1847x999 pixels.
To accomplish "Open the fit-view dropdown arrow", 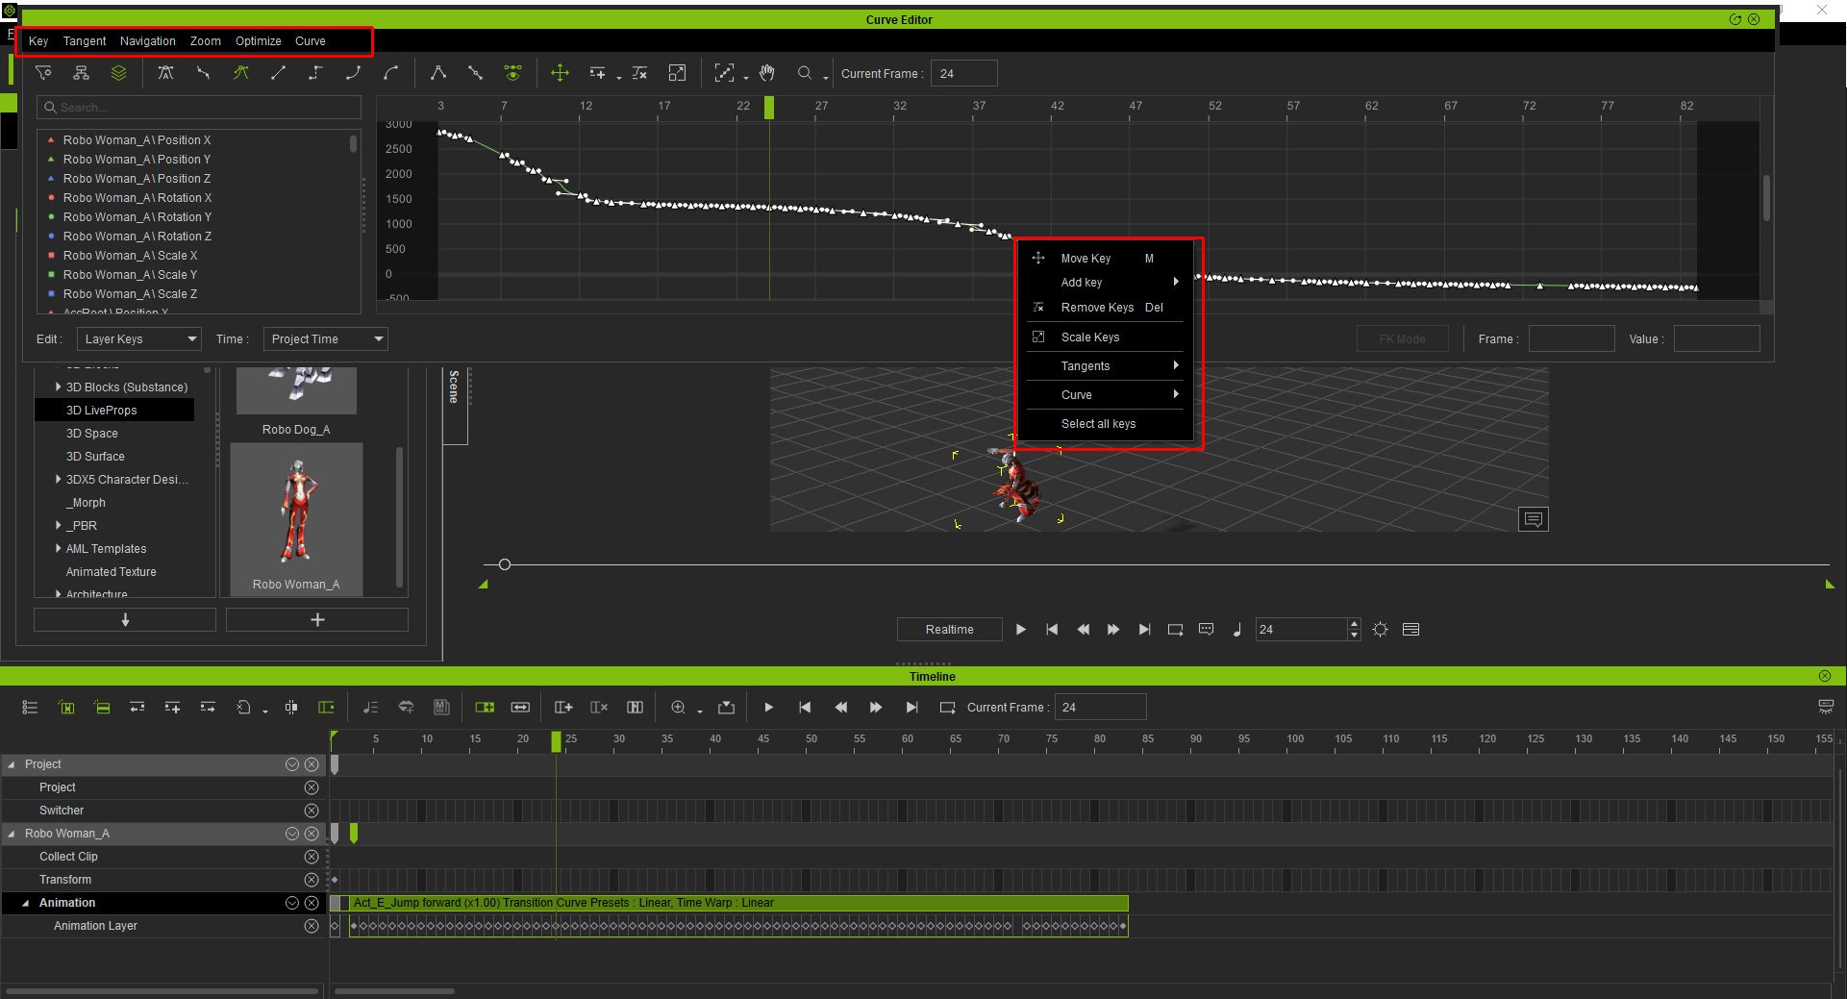I will coord(745,77).
